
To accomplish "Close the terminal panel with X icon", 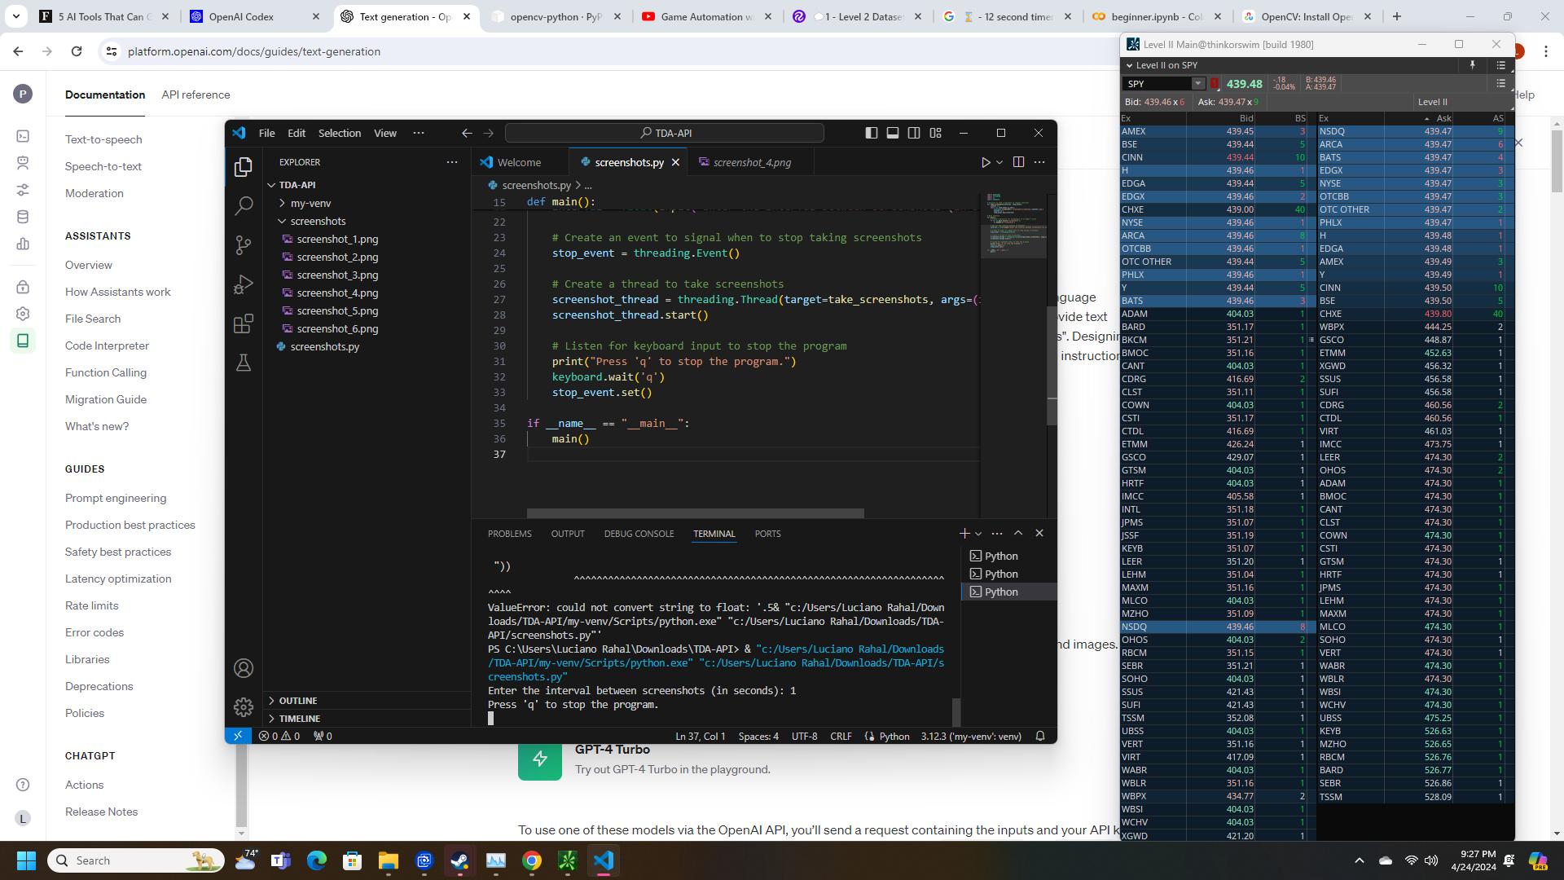I will coord(1039,533).
